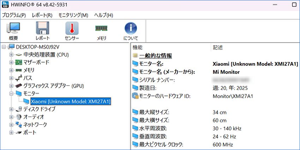
Task: Click the レポート floppy disk toolbar icon
Action: [42, 28]
